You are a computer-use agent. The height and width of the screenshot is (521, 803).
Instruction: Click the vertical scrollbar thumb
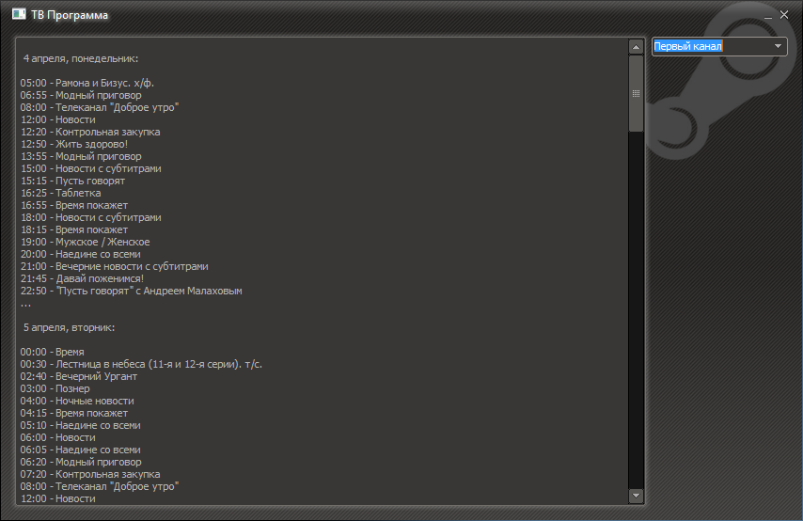click(636, 93)
